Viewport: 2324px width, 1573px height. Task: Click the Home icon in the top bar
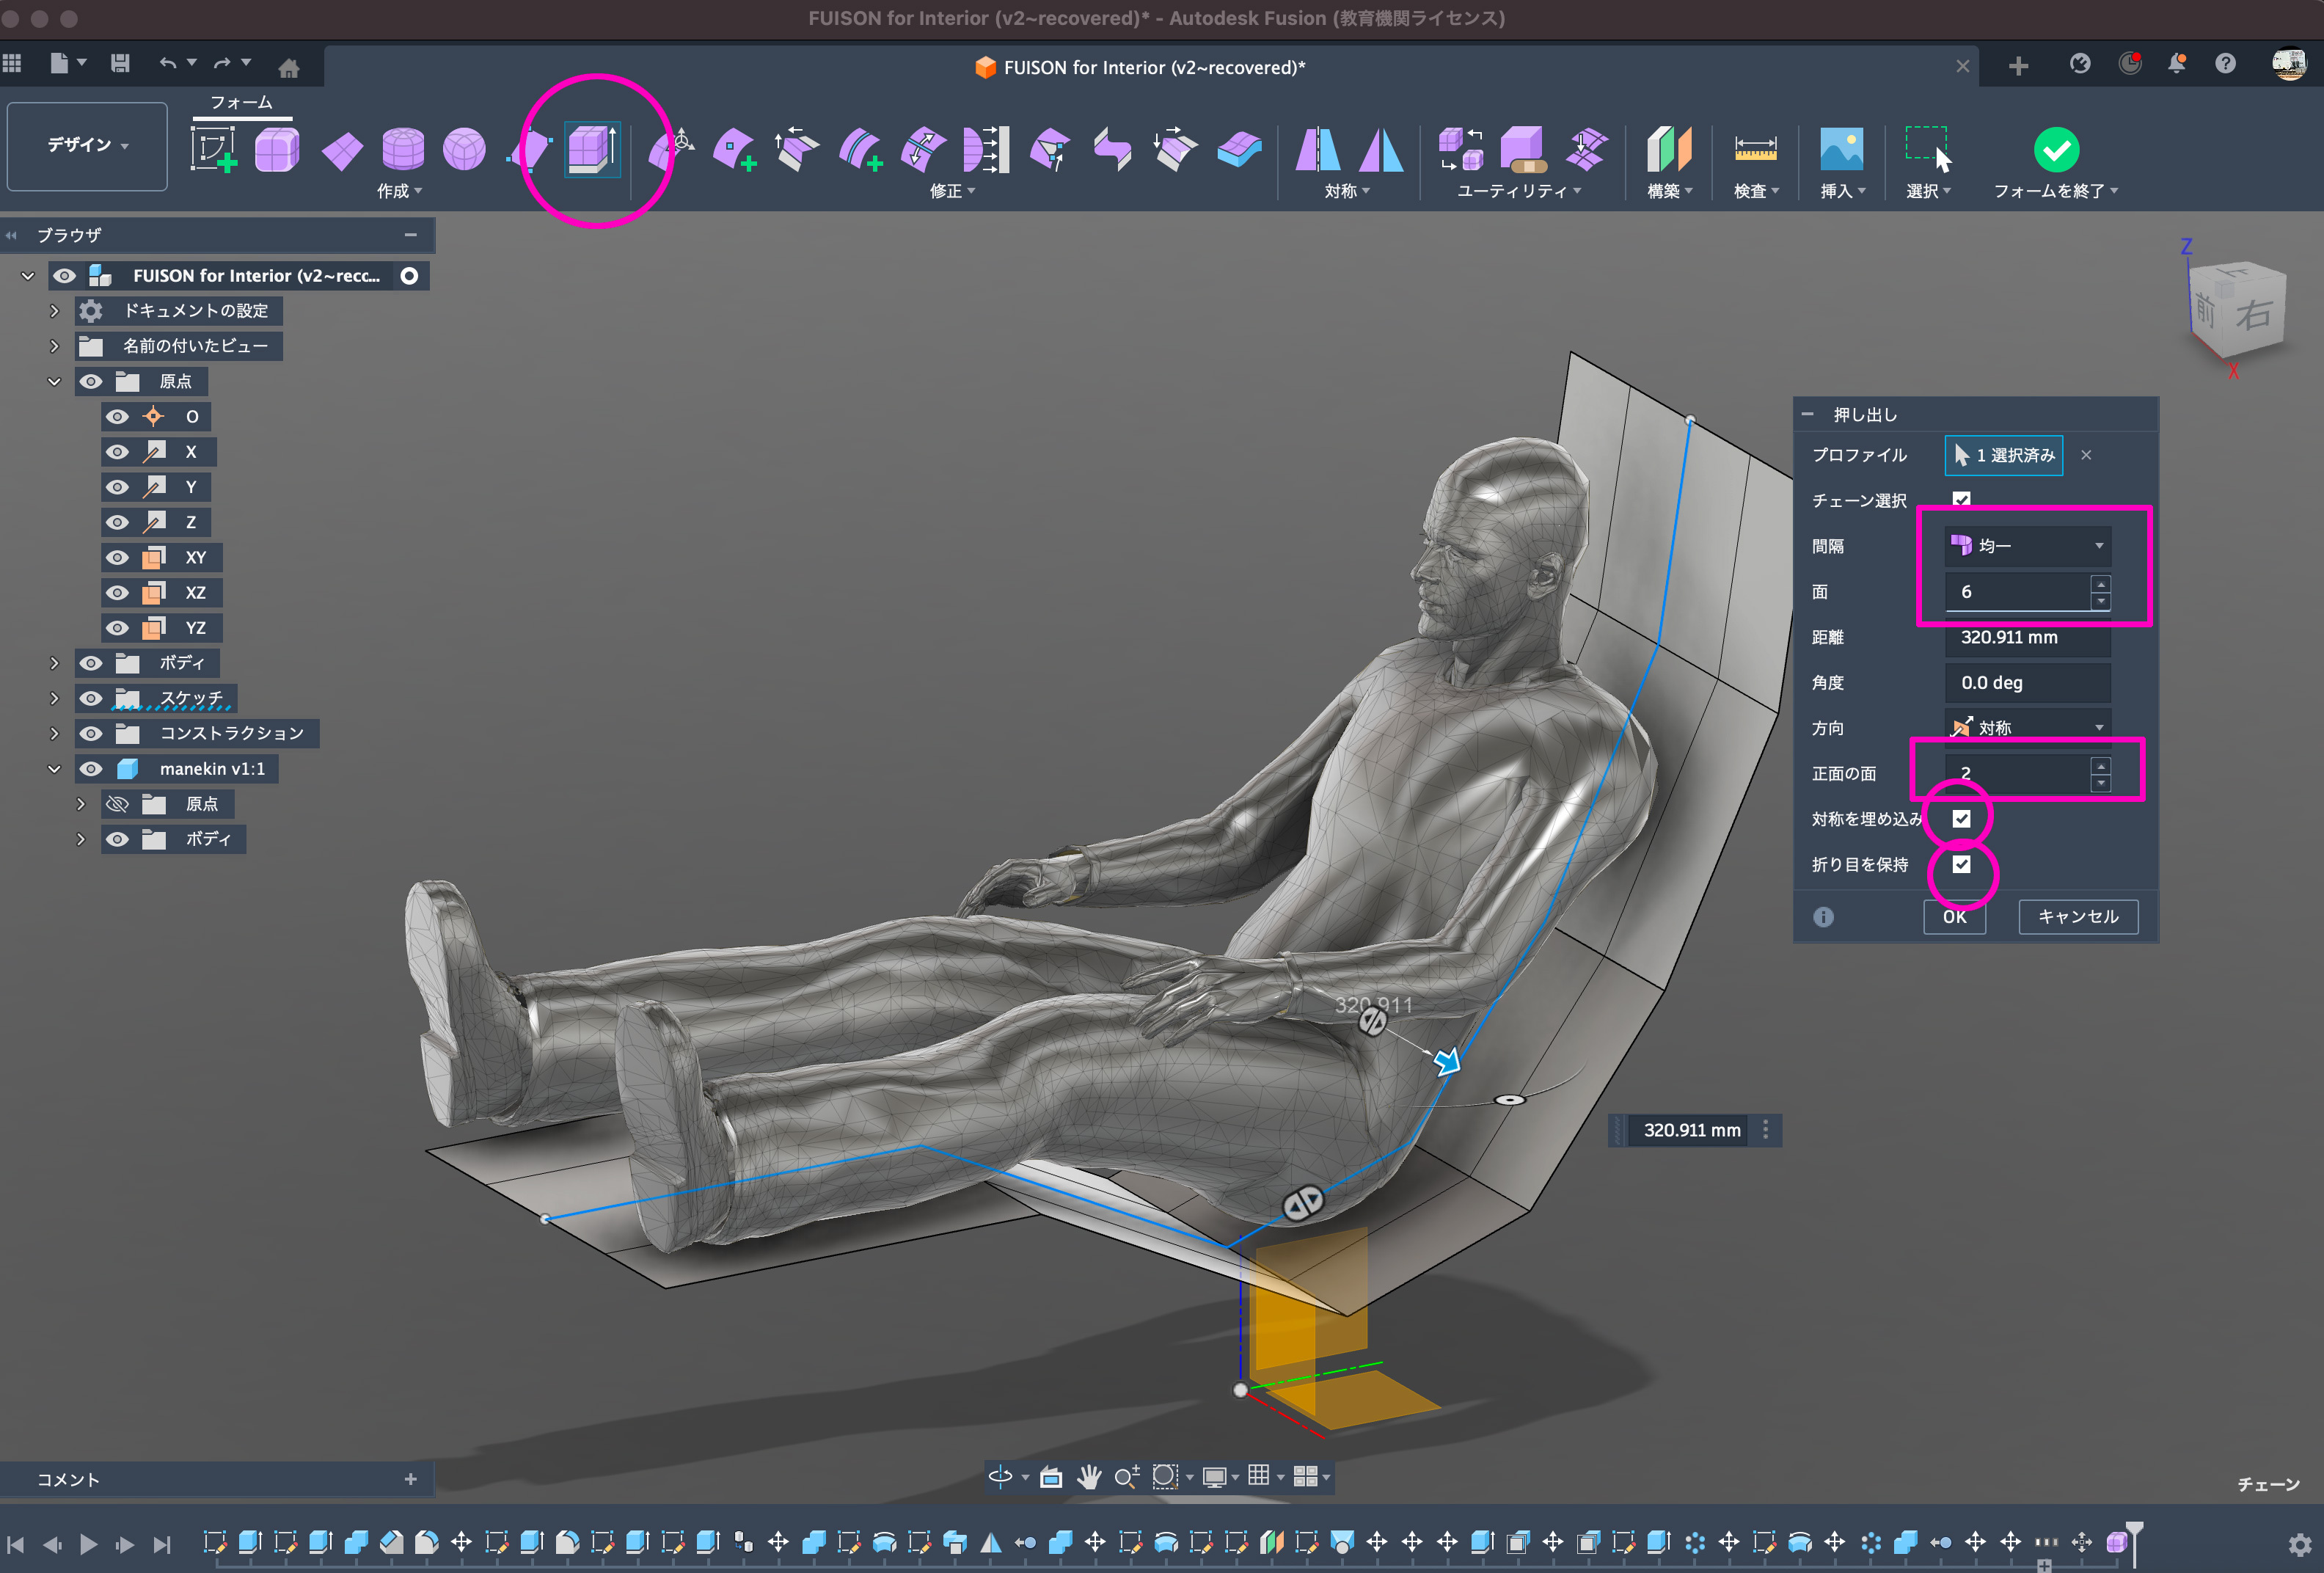coord(289,68)
